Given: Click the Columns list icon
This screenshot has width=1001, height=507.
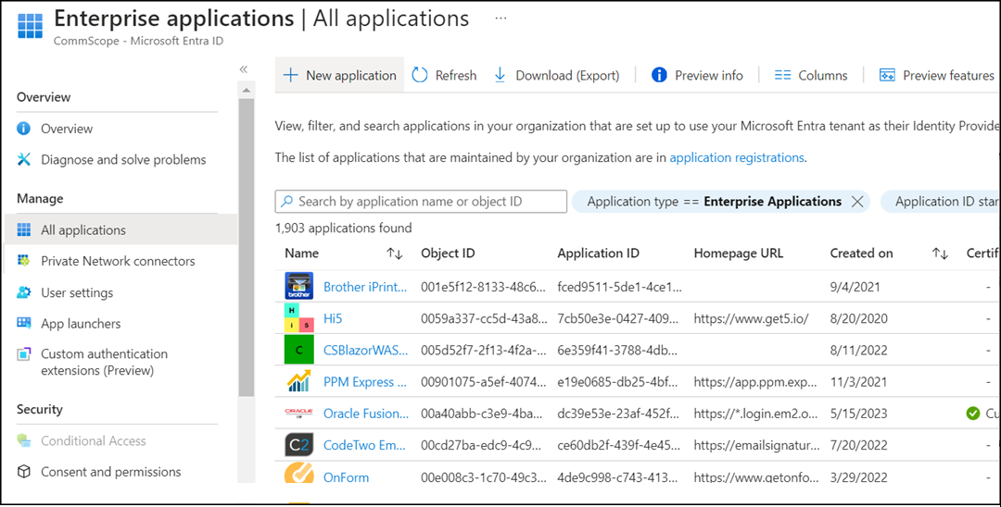Looking at the screenshot, I should point(782,75).
